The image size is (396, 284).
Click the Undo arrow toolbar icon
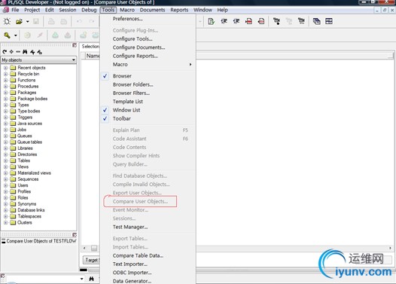pos(79,22)
